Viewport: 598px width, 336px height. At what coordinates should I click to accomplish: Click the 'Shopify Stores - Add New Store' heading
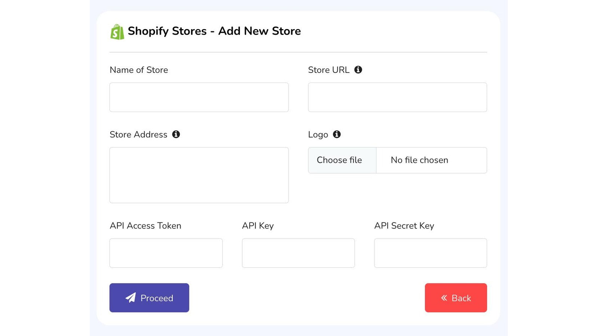(214, 31)
